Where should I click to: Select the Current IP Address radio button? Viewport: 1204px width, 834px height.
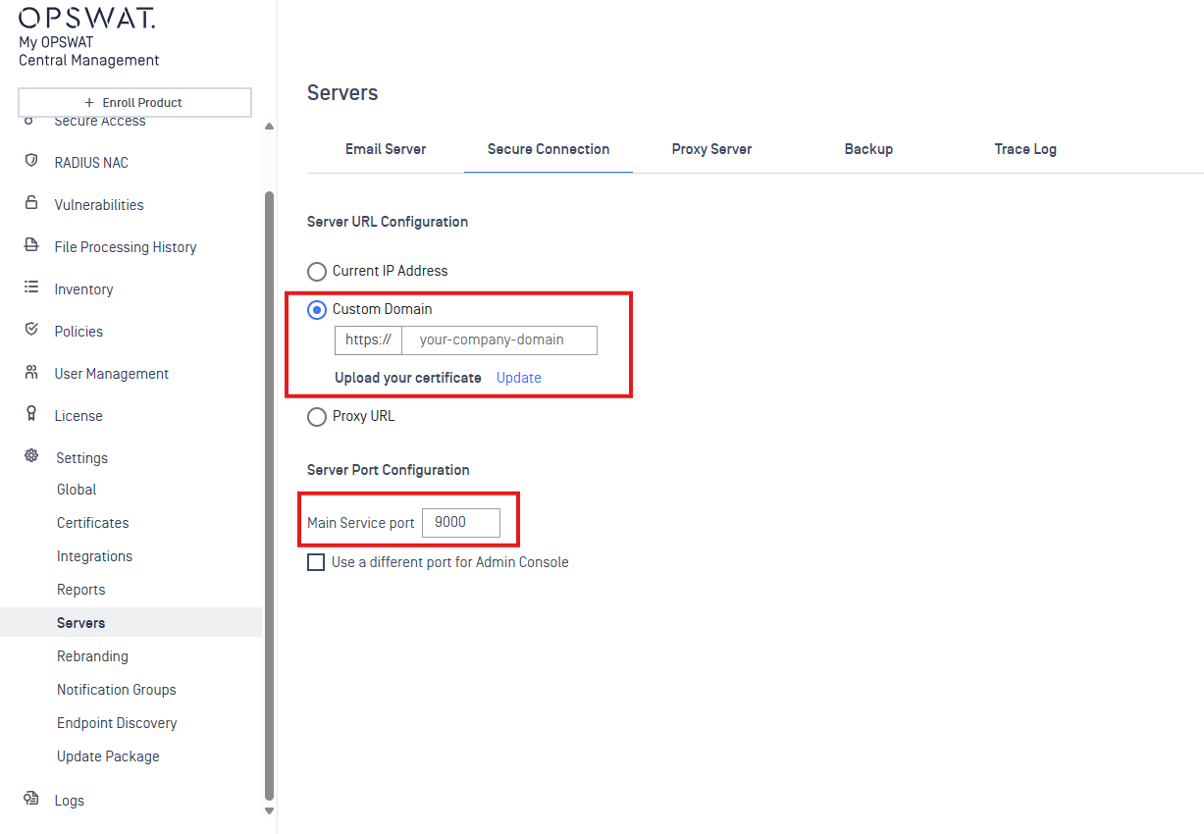(x=317, y=272)
